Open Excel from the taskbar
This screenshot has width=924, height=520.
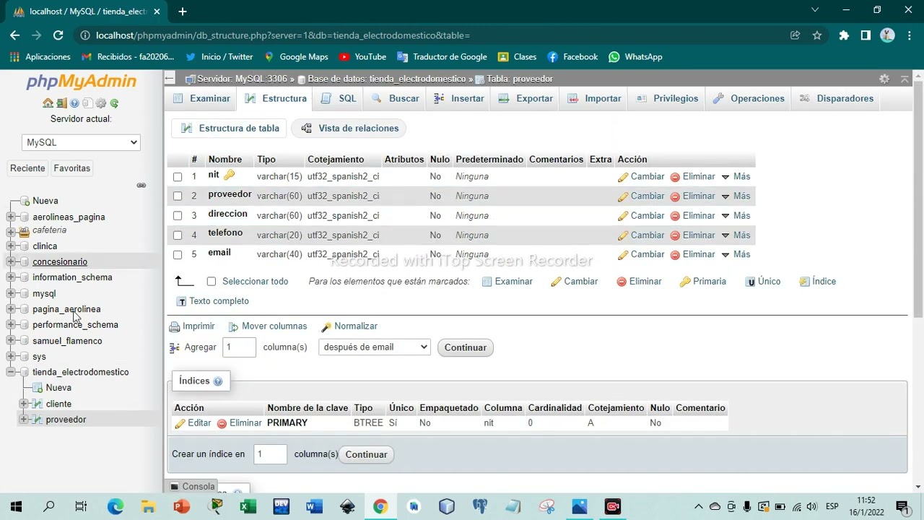pos(248,506)
